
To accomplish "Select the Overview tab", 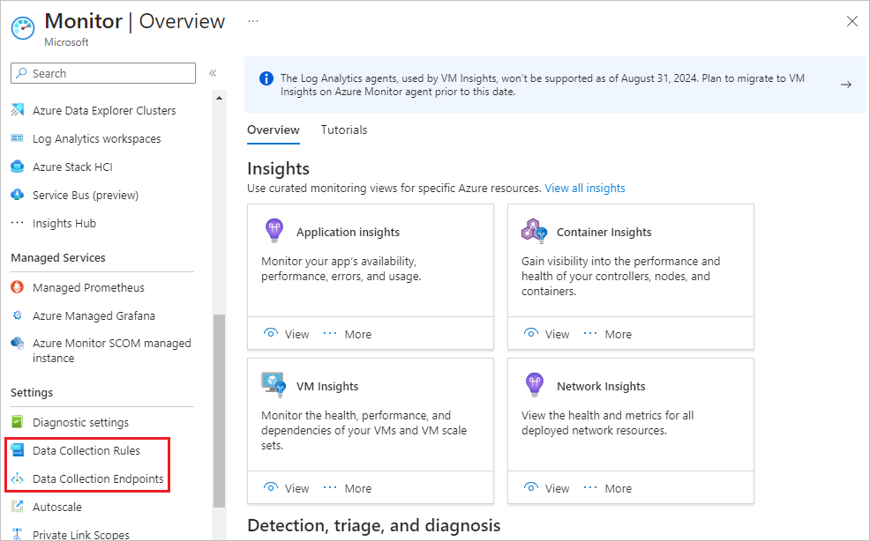I will point(274,130).
